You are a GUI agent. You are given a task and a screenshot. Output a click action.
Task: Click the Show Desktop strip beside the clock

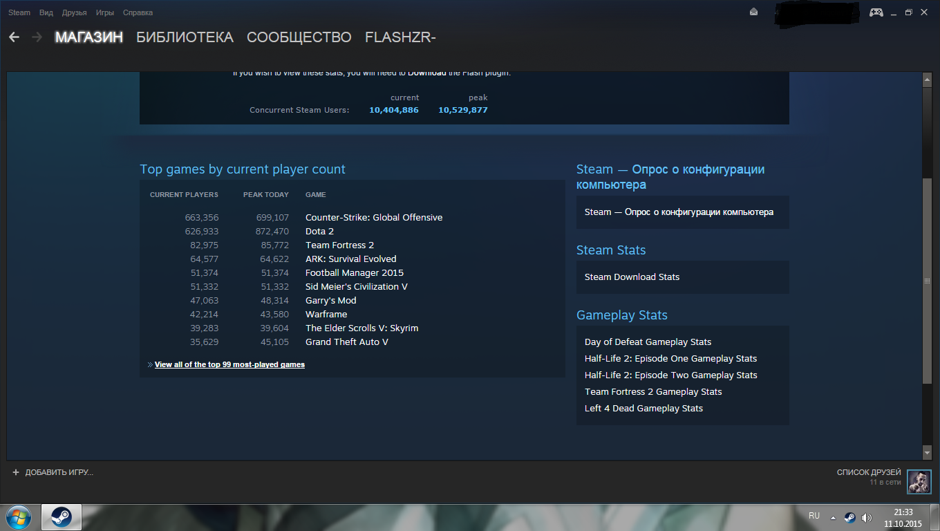[x=935, y=517]
